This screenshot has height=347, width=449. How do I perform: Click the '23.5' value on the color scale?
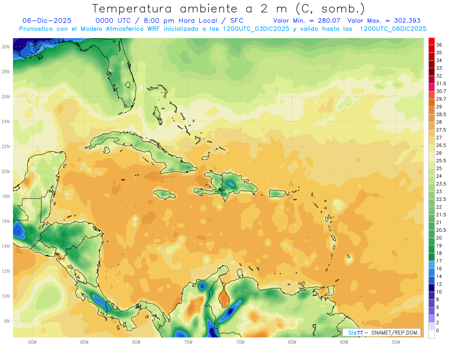441,184
